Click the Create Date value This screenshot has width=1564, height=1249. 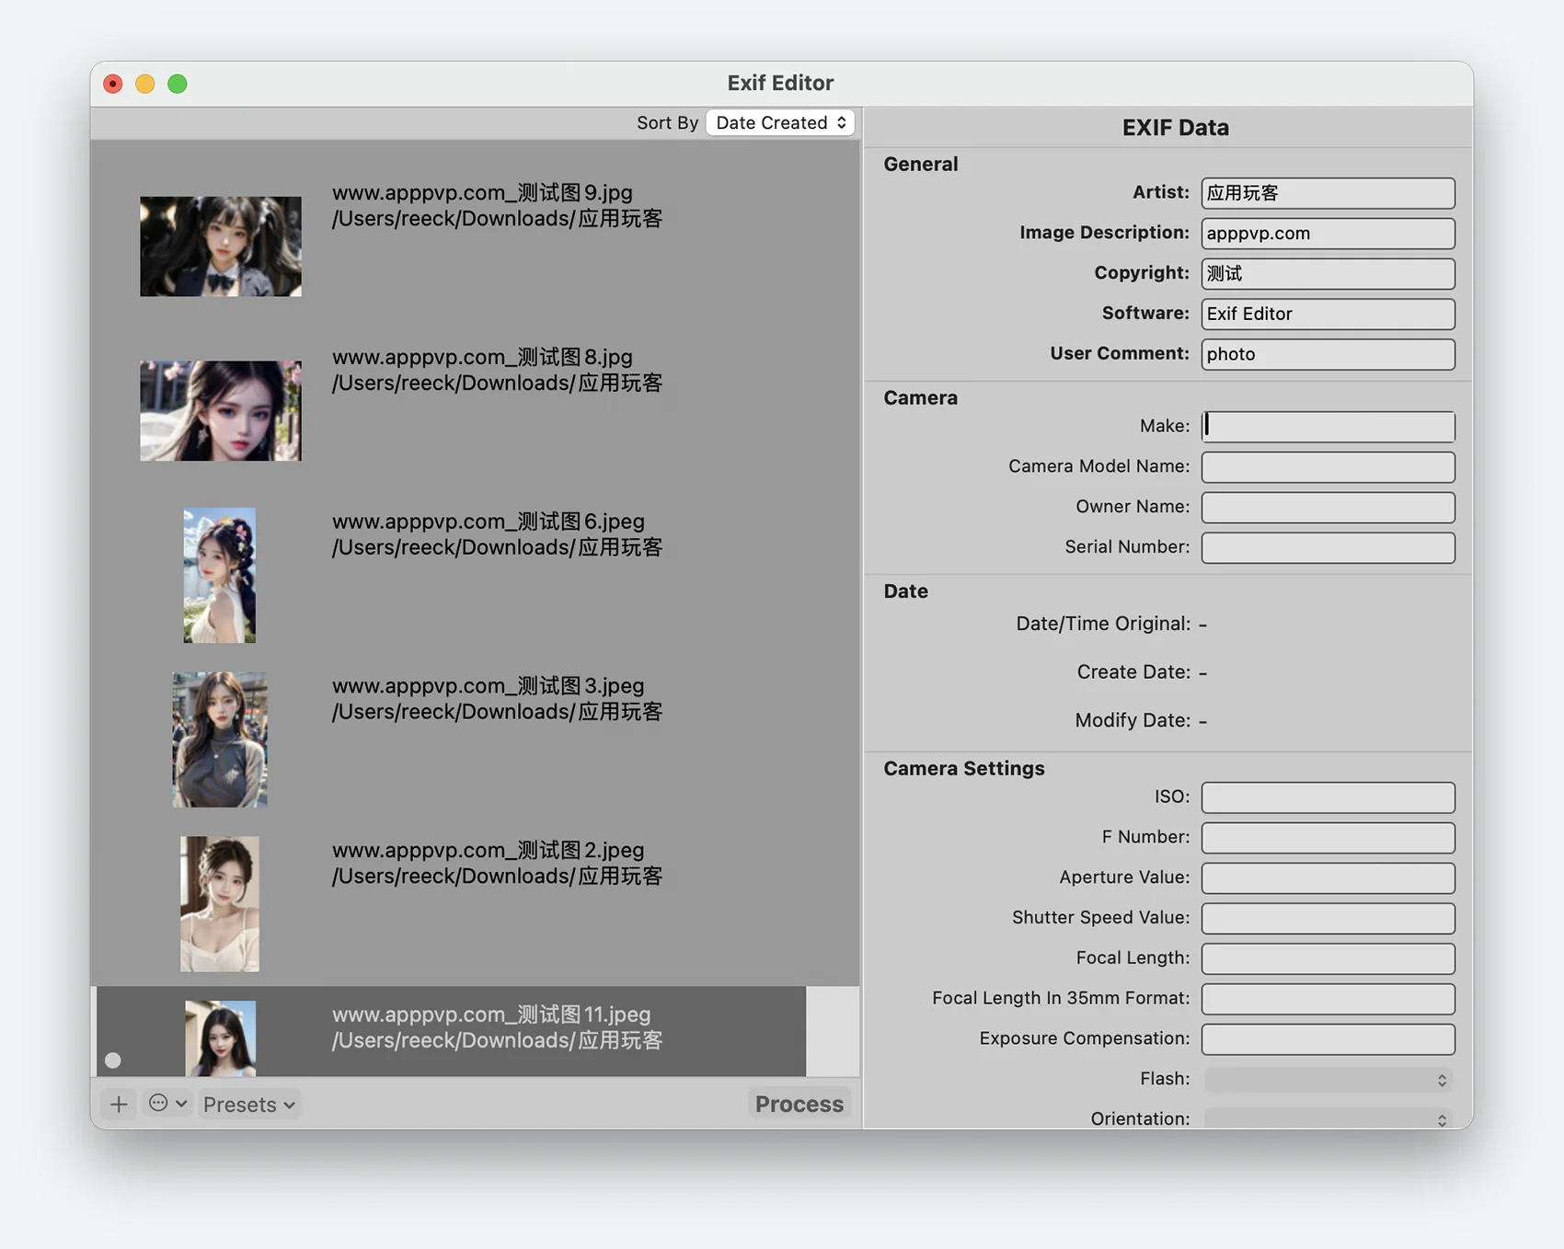[x=1202, y=672]
